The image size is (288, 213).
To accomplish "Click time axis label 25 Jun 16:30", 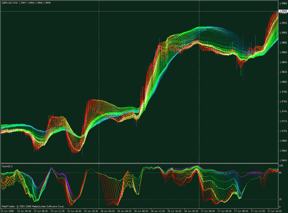I will (x=74, y=211).
